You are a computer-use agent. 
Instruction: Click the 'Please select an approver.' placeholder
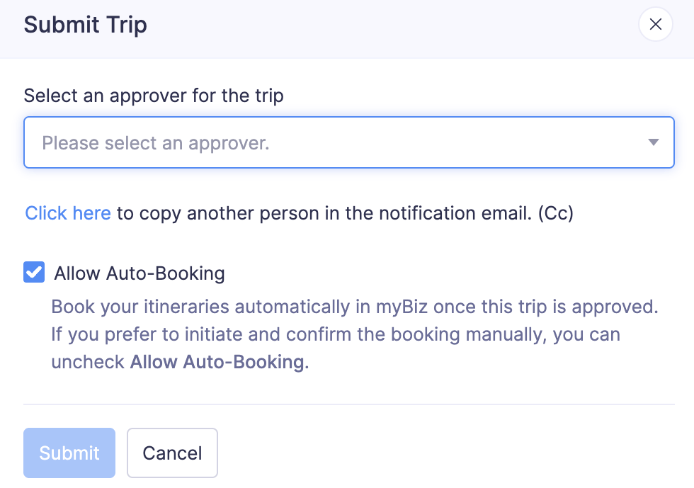(156, 143)
